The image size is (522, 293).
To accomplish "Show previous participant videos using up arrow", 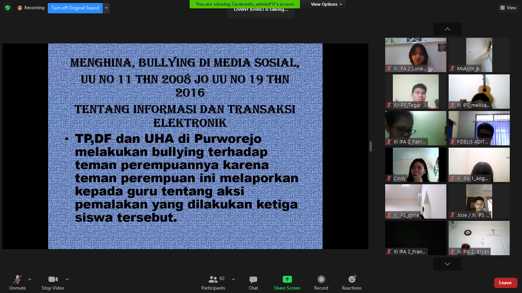I will [447, 29].
